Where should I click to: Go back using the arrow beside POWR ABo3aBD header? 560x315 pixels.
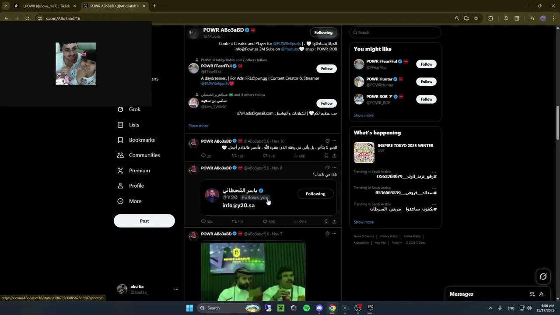point(191,32)
